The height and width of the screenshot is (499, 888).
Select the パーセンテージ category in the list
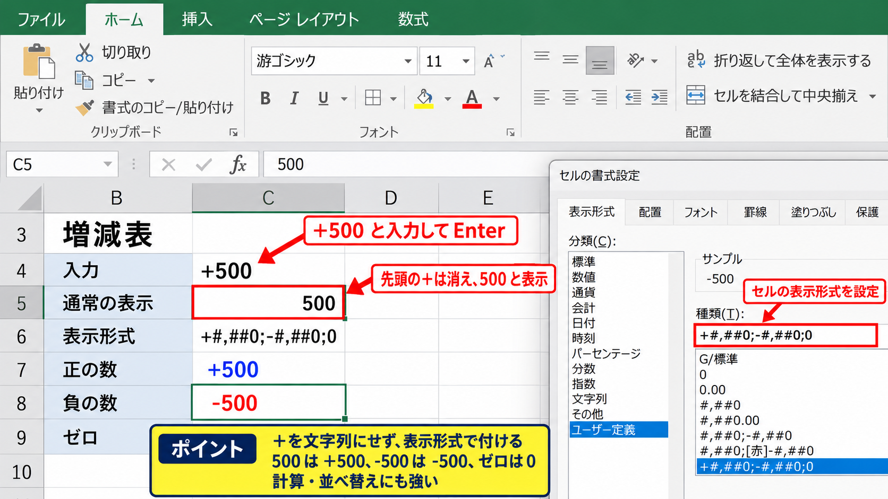click(x=606, y=353)
